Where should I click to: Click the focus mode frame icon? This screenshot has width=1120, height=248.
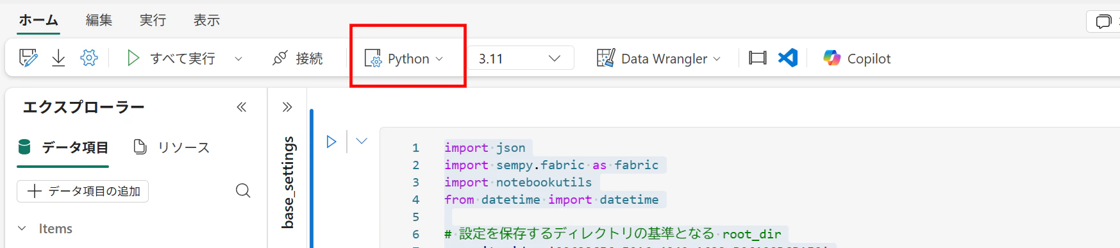point(758,58)
